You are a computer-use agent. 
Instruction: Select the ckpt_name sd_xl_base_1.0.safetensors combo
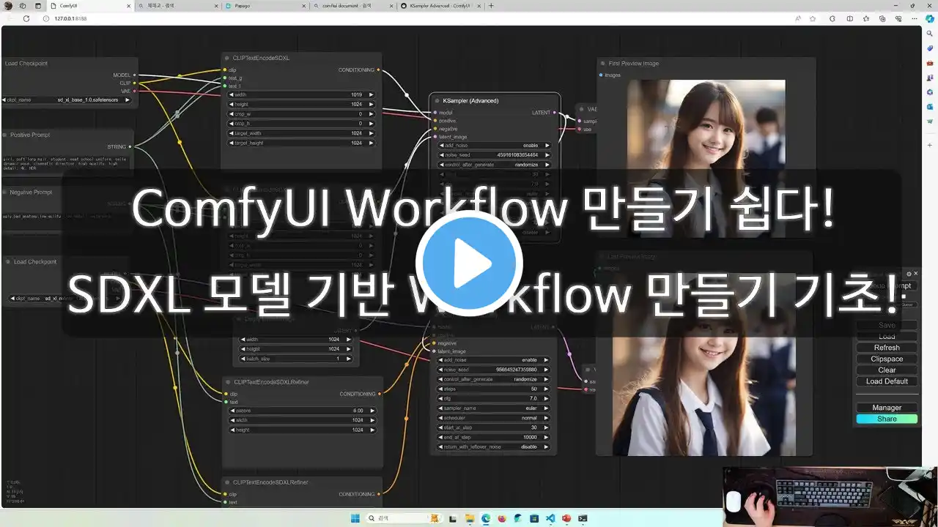point(67,100)
